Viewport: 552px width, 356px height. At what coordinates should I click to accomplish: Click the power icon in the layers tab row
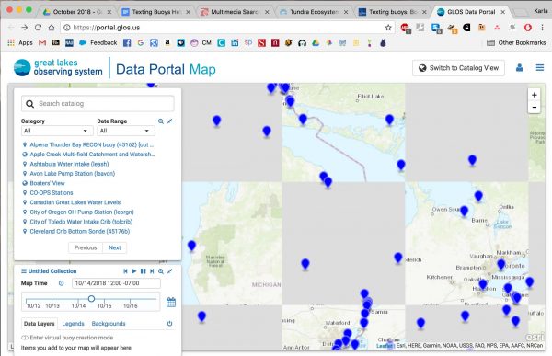click(169, 324)
